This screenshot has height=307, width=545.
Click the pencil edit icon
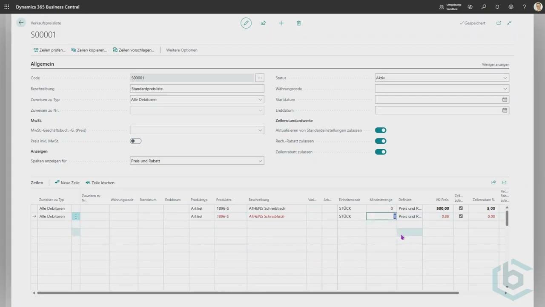click(x=246, y=23)
